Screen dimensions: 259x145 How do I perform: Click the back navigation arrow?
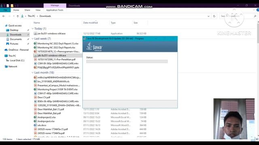(4, 16)
